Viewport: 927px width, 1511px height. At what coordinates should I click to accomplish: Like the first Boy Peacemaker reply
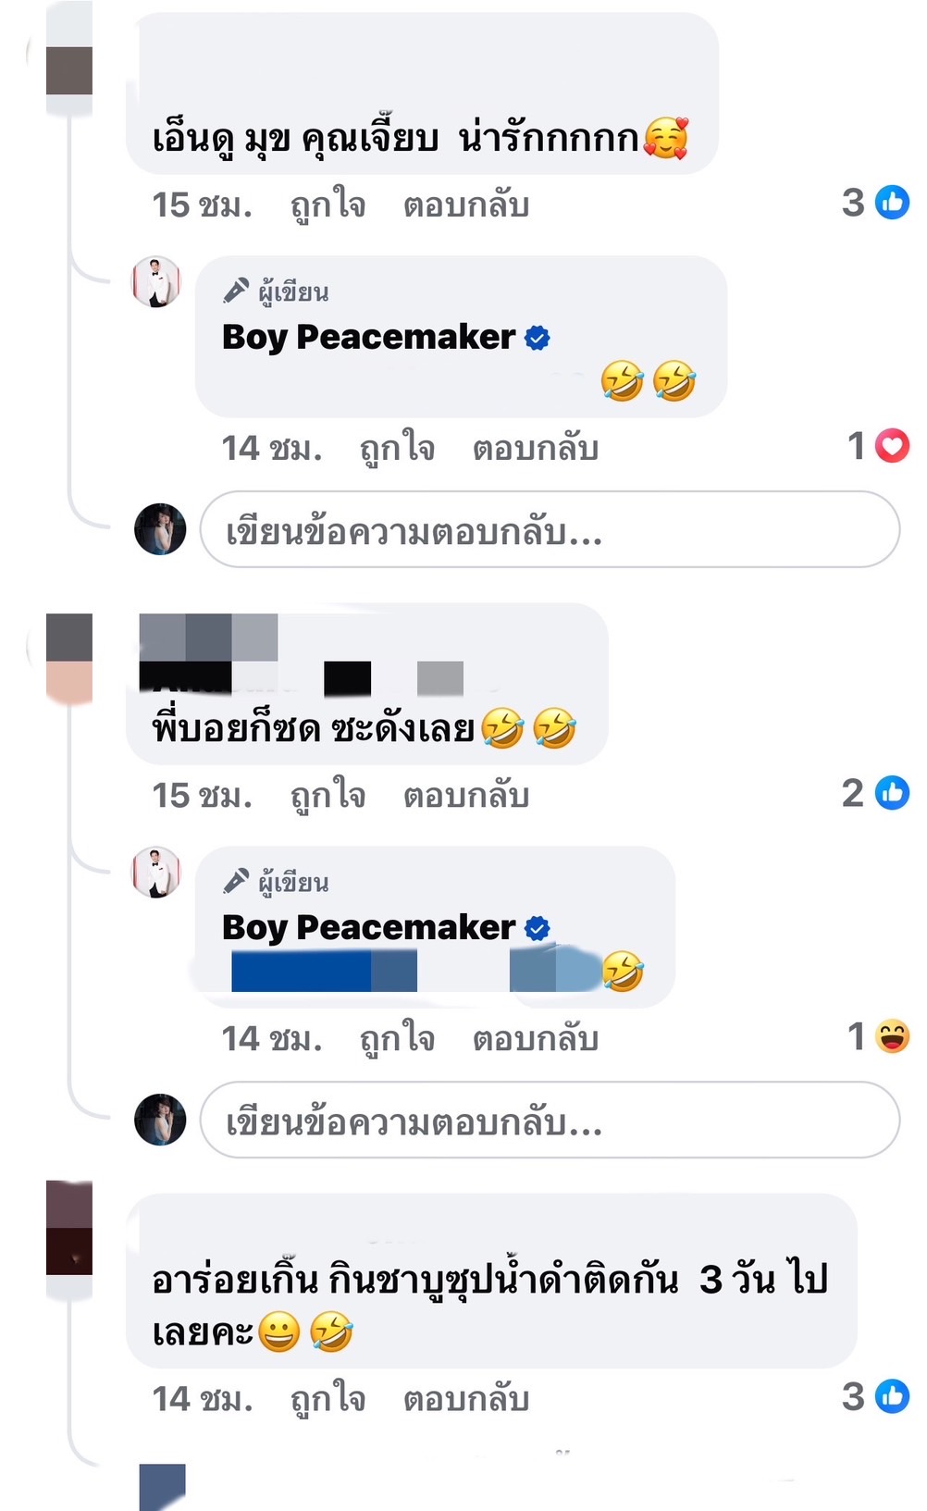pyautogui.click(x=397, y=449)
